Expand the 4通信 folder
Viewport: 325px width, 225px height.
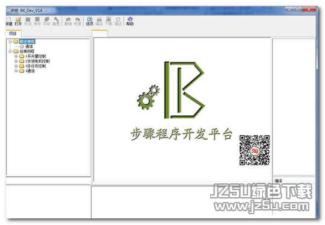click(x=16, y=71)
